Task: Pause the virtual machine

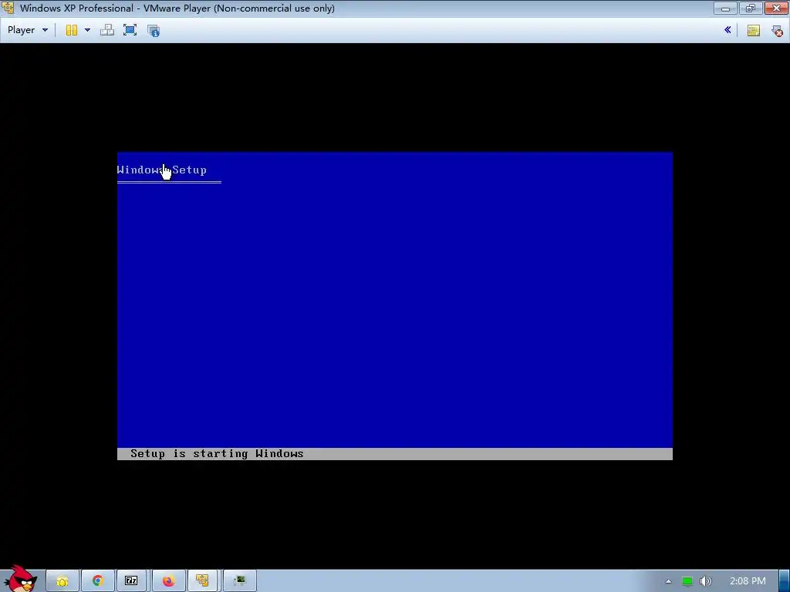Action: 72,30
